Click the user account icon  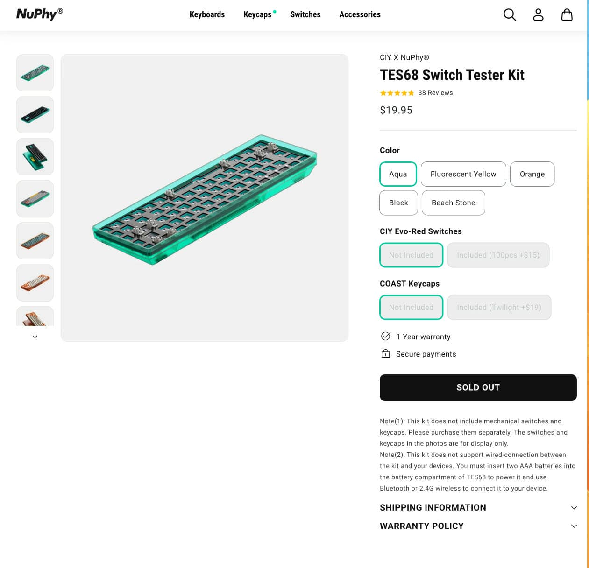tap(538, 15)
